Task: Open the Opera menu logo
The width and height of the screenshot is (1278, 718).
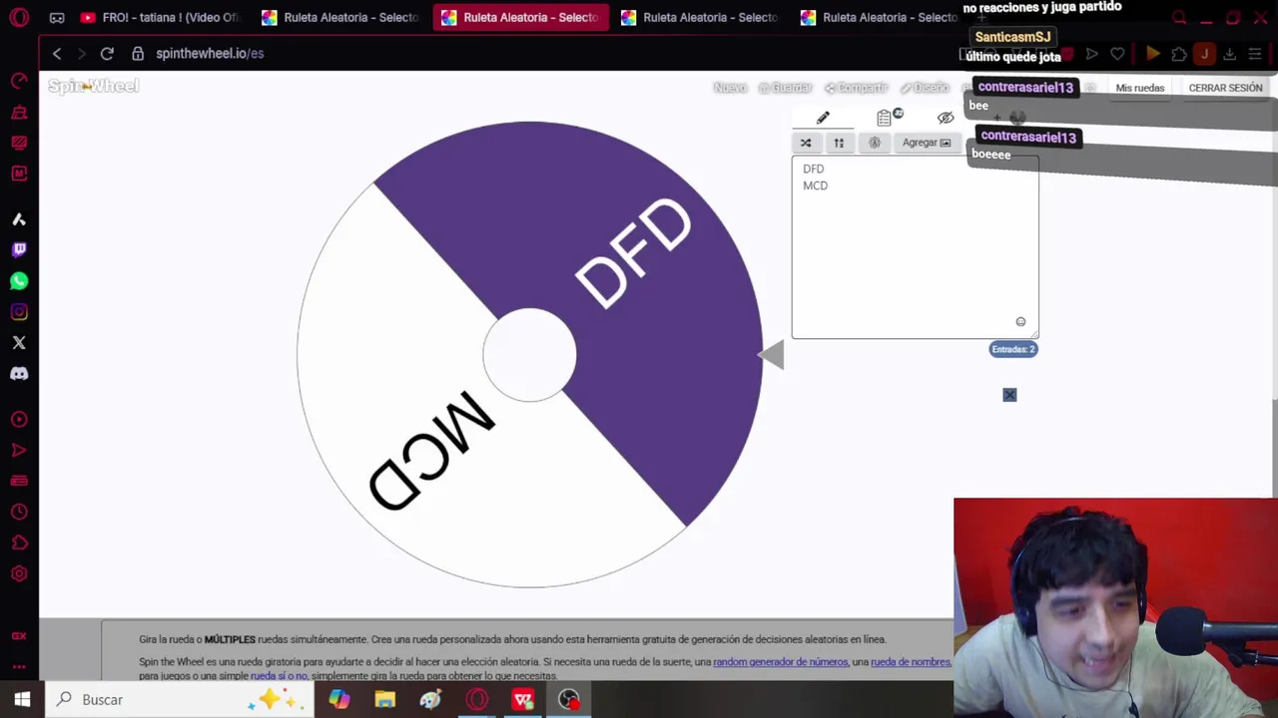Action: [x=19, y=17]
